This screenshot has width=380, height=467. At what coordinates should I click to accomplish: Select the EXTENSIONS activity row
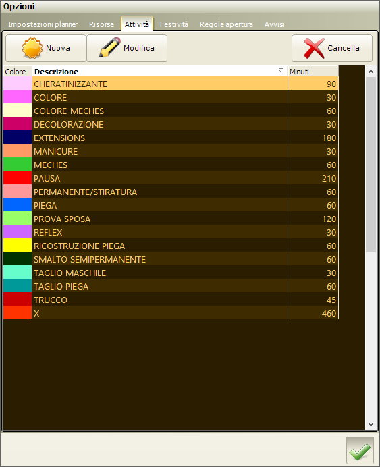pos(171,137)
